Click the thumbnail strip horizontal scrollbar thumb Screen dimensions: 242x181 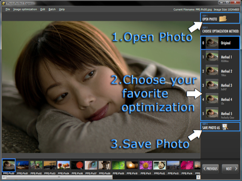(59, 177)
